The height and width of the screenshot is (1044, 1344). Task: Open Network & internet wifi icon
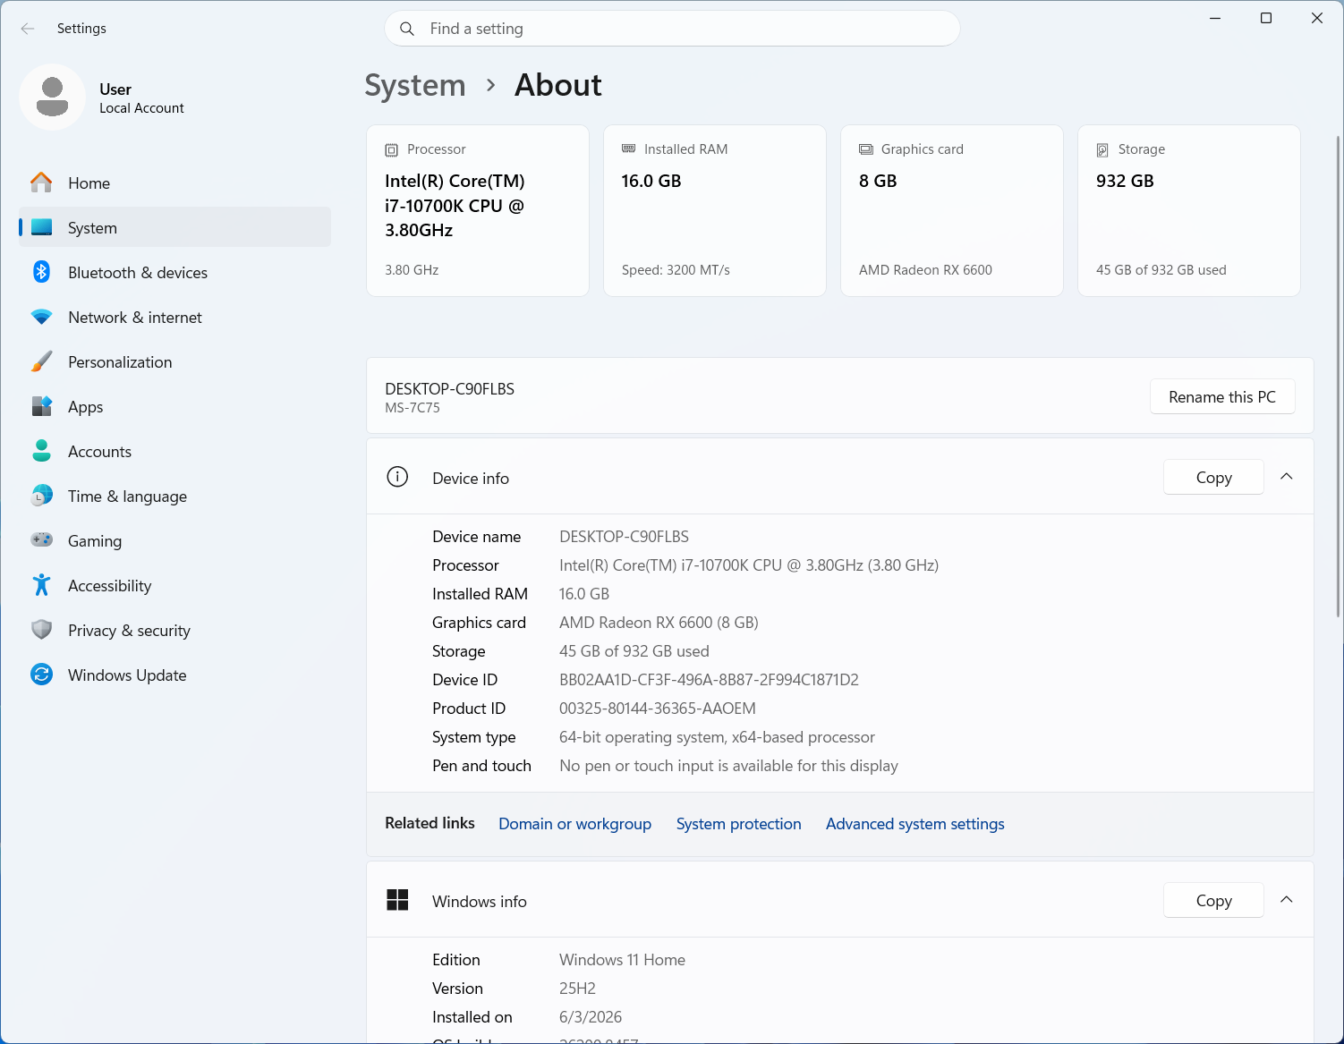point(41,317)
